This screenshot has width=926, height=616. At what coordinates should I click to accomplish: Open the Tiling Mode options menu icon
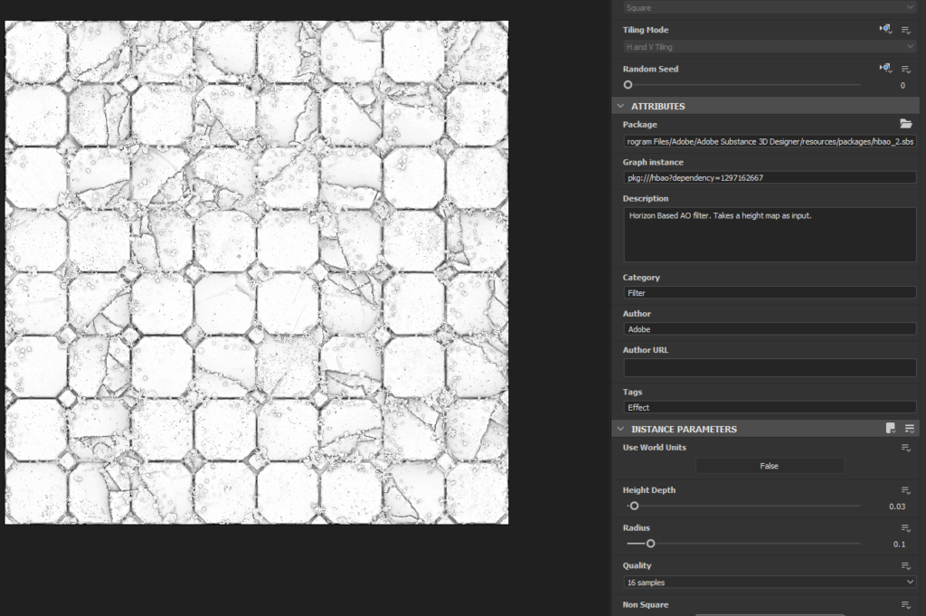906,30
